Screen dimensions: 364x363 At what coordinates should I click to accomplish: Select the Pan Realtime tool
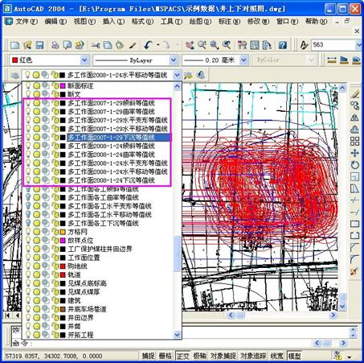(190, 45)
